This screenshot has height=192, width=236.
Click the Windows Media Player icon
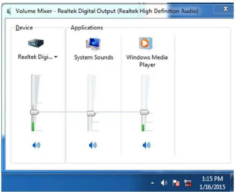point(146,43)
